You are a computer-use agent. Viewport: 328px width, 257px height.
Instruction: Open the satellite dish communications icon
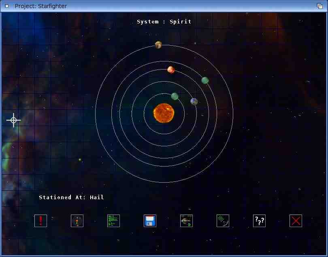click(x=223, y=221)
